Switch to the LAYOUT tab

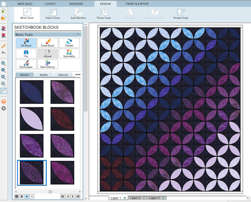coord(50,4)
